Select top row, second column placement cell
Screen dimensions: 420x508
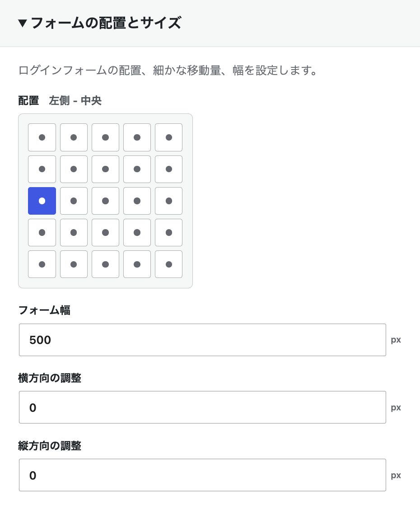(74, 137)
